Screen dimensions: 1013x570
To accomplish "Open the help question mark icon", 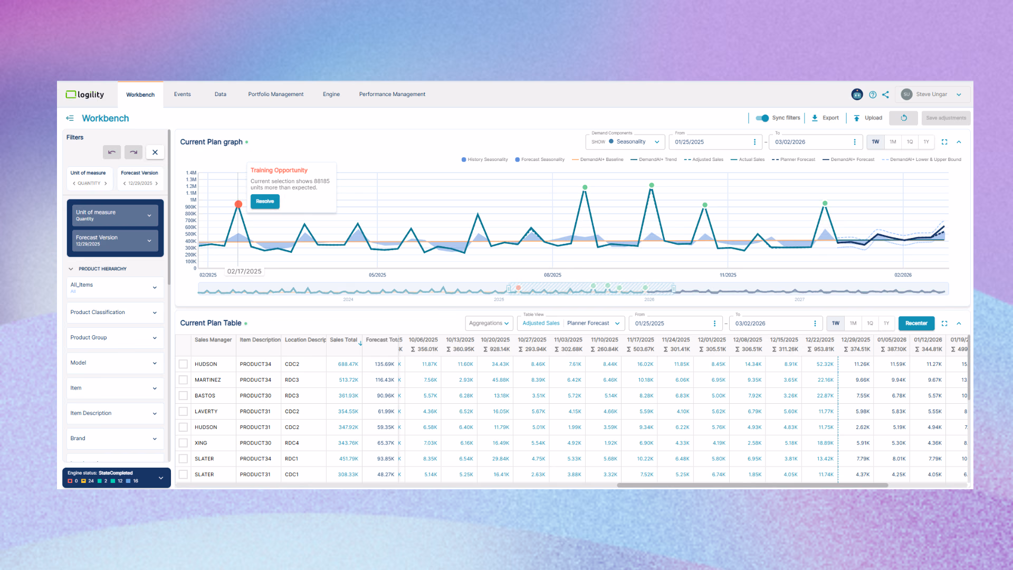I will pos(873,94).
